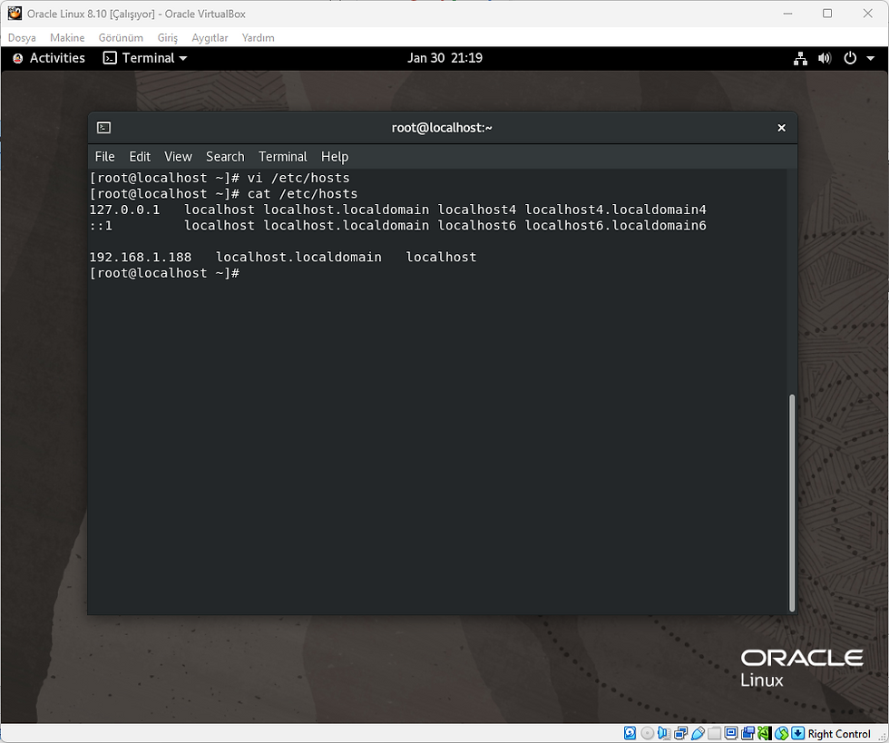889x743 pixels.
Task: Click the 192.168.1.188 hosts entry
Action: pos(282,258)
